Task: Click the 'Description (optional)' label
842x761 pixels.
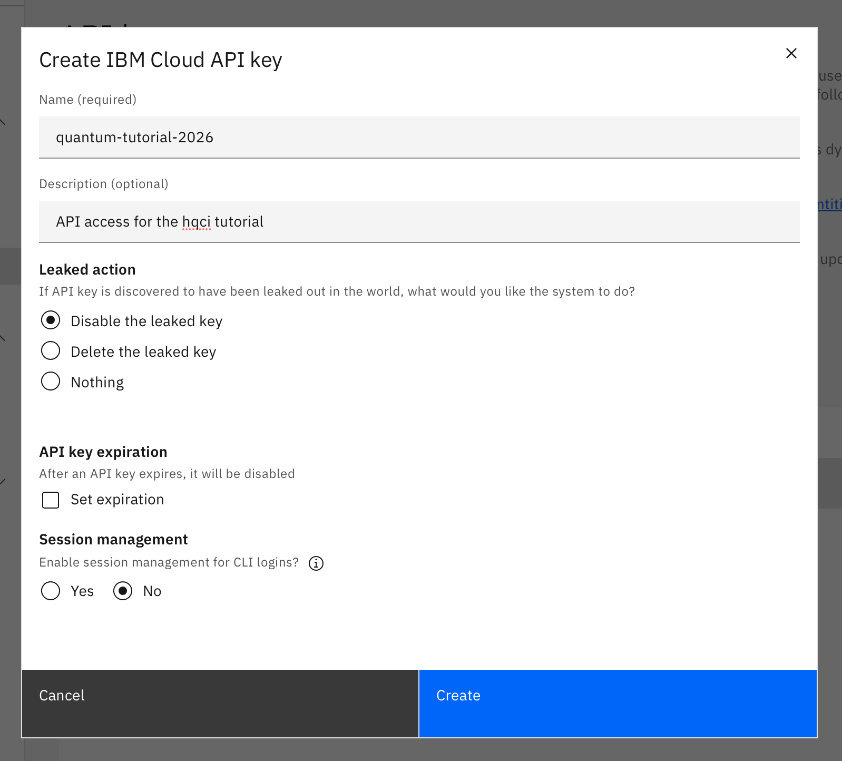Action: 104,184
